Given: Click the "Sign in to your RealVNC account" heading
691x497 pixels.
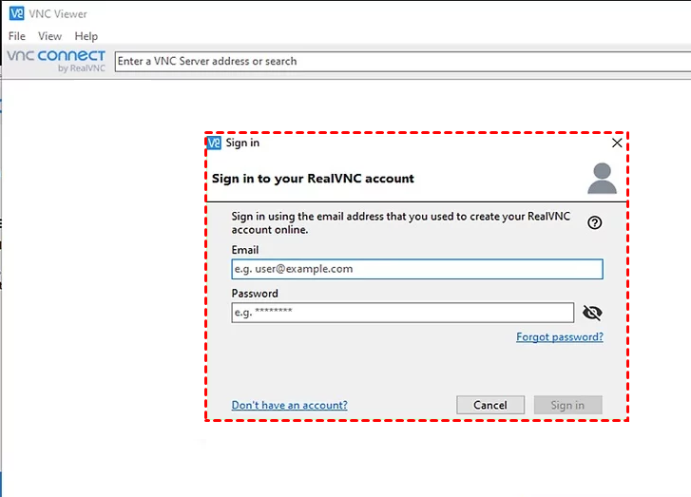Looking at the screenshot, I should pyautogui.click(x=313, y=179).
